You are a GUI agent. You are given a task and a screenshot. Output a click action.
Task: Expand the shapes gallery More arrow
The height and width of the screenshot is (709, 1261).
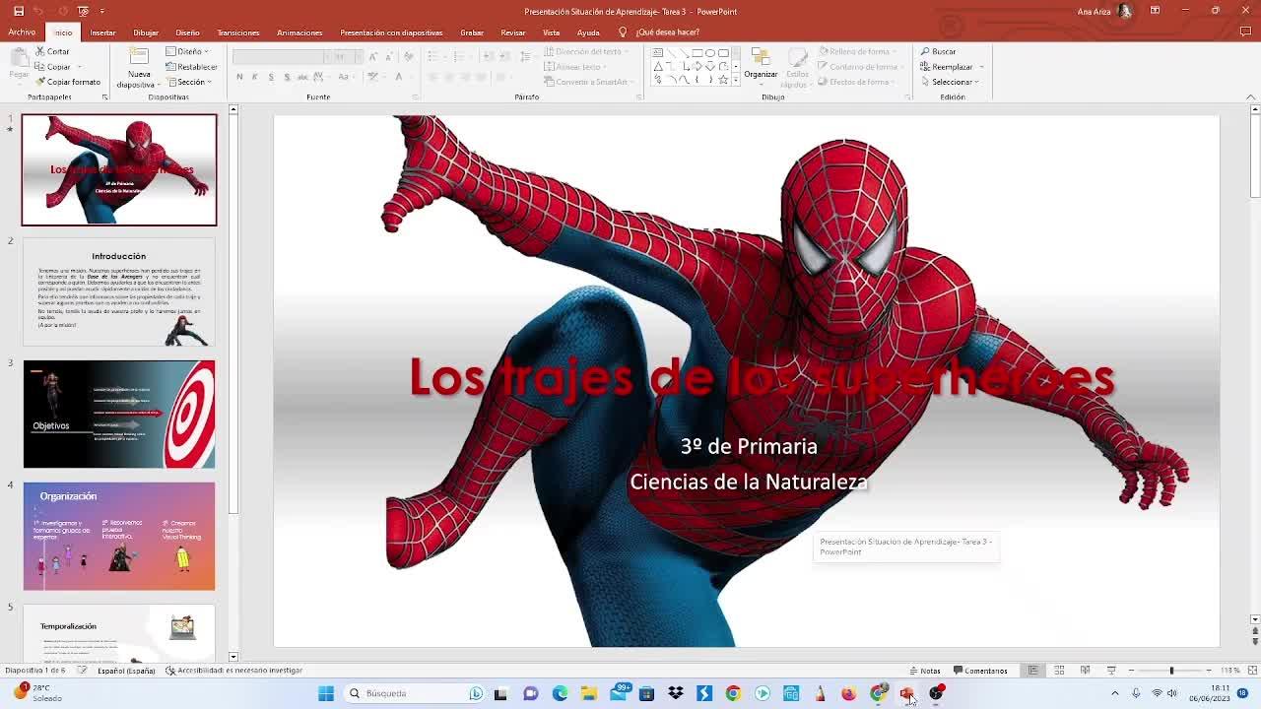(x=736, y=81)
